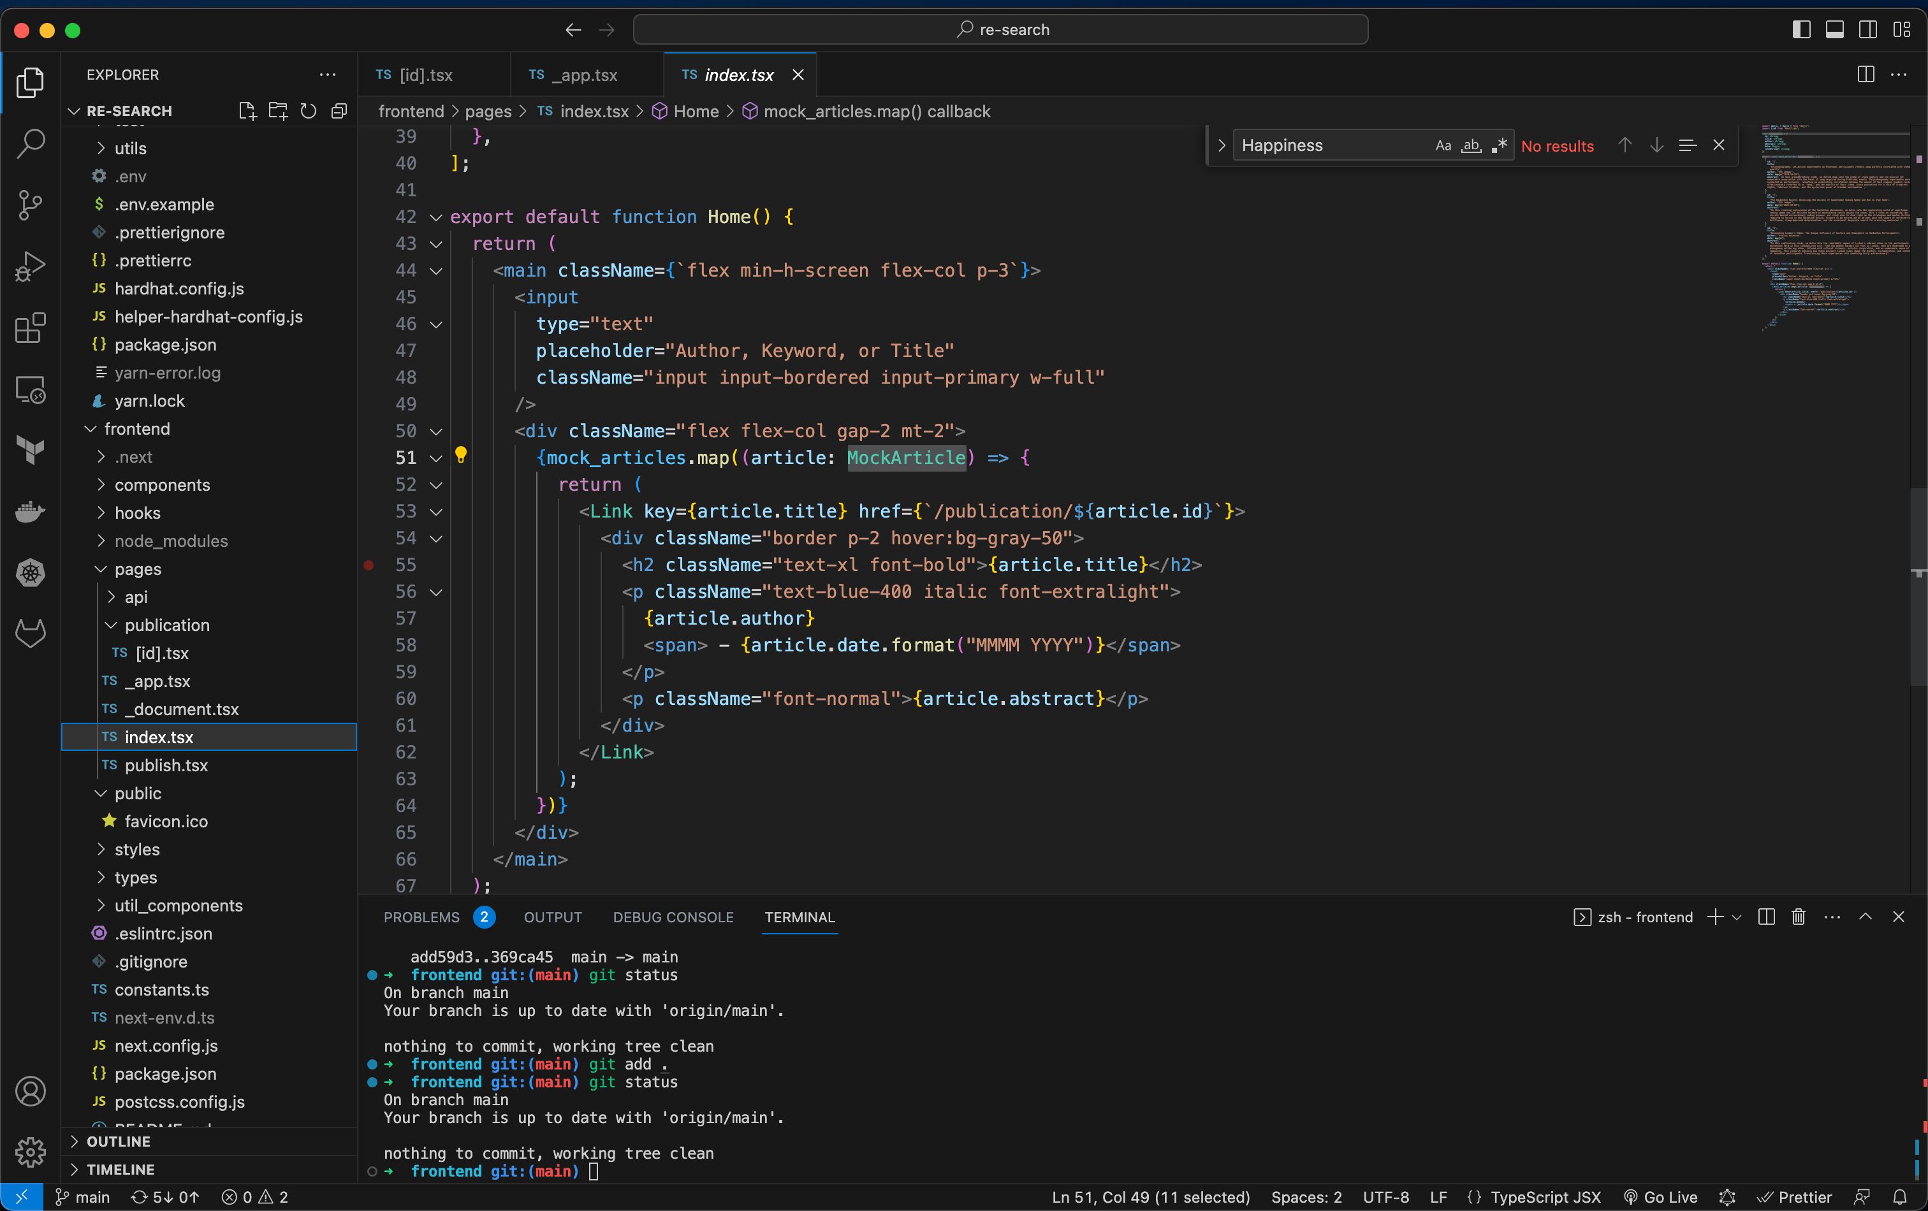Viewport: 1928px width, 1211px height.
Task: Go to next find match
Action: 1656,145
